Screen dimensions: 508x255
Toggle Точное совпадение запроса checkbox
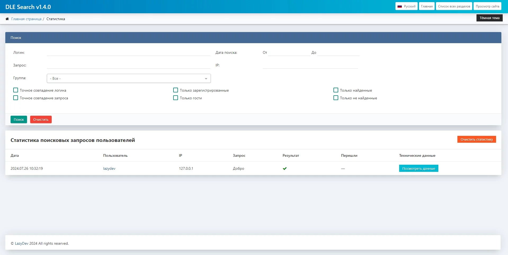[16, 98]
